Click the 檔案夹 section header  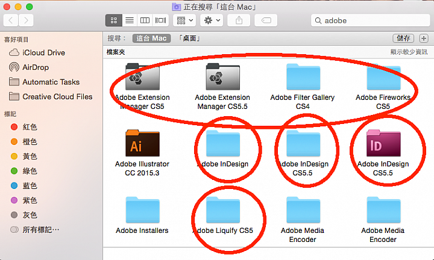116,52
